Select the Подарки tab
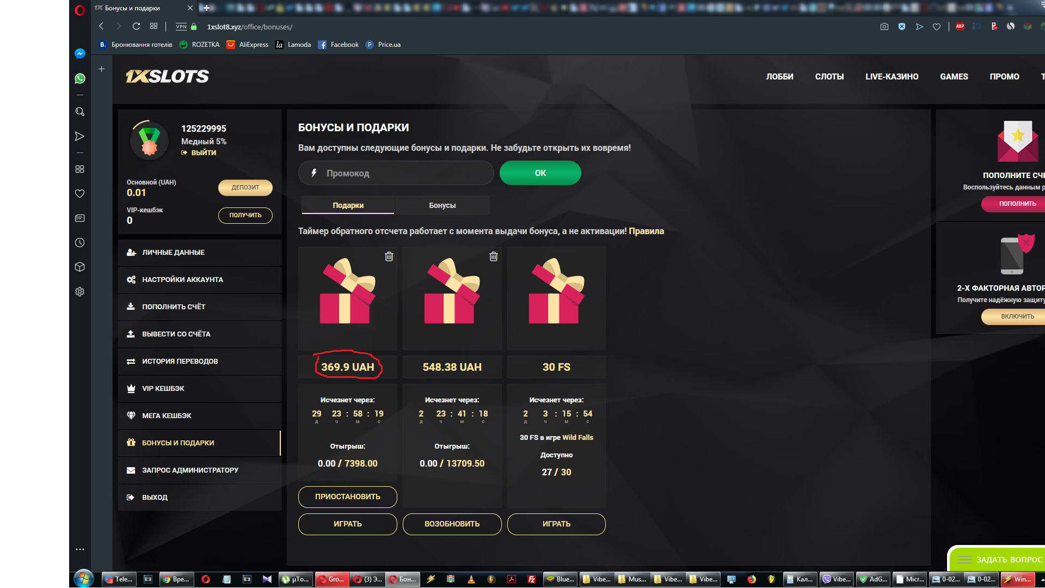Image resolution: width=1045 pixels, height=588 pixels. (x=348, y=205)
